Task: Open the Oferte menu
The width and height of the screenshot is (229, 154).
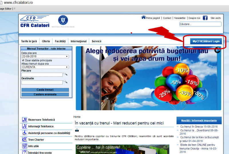Action: tap(46, 41)
